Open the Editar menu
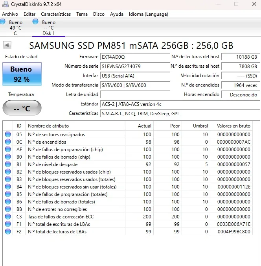The height and width of the screenshot is (266, 261). pyautogui.click(x=29, y=14)
